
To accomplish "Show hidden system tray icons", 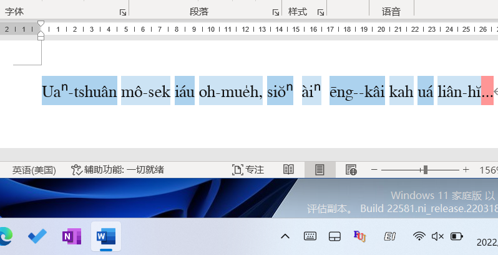I will pos(285,236).
